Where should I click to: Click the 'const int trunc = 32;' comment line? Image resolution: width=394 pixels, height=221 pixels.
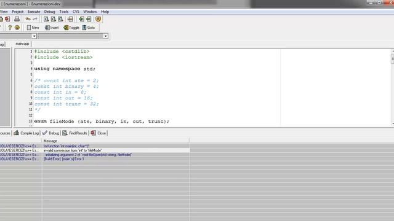66,104
